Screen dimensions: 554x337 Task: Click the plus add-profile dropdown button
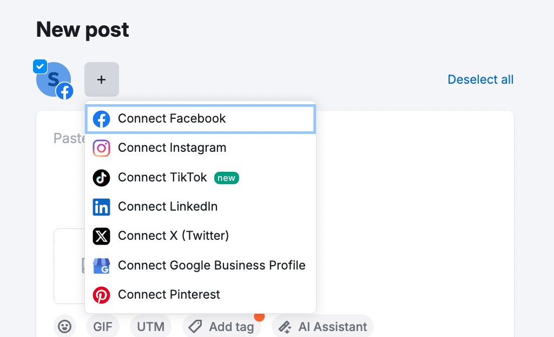102,79
